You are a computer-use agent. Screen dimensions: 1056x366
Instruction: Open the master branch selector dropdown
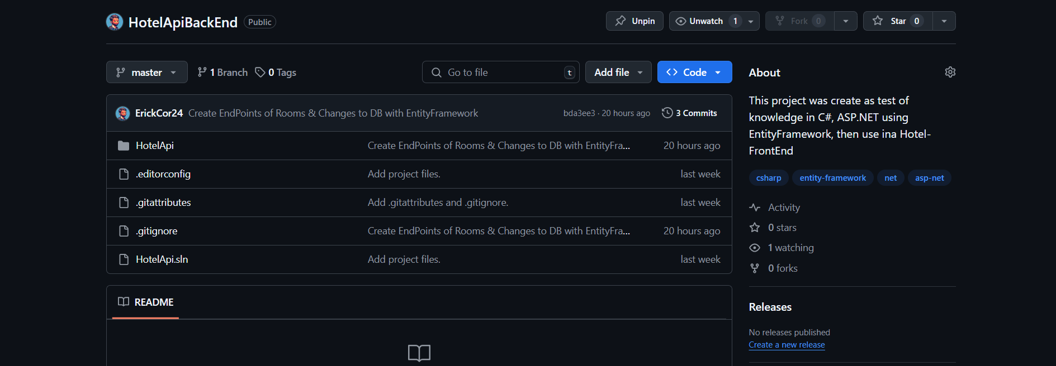click(147, 72)
